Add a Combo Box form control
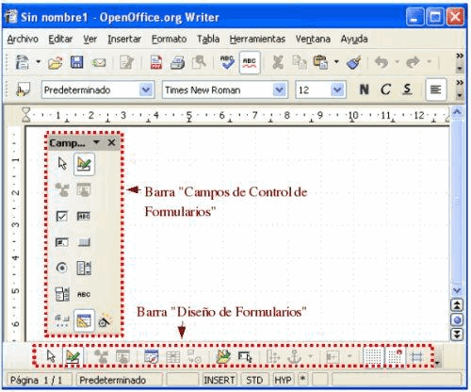The width and height of the screenshot is (471, 392). click(62, 294)
